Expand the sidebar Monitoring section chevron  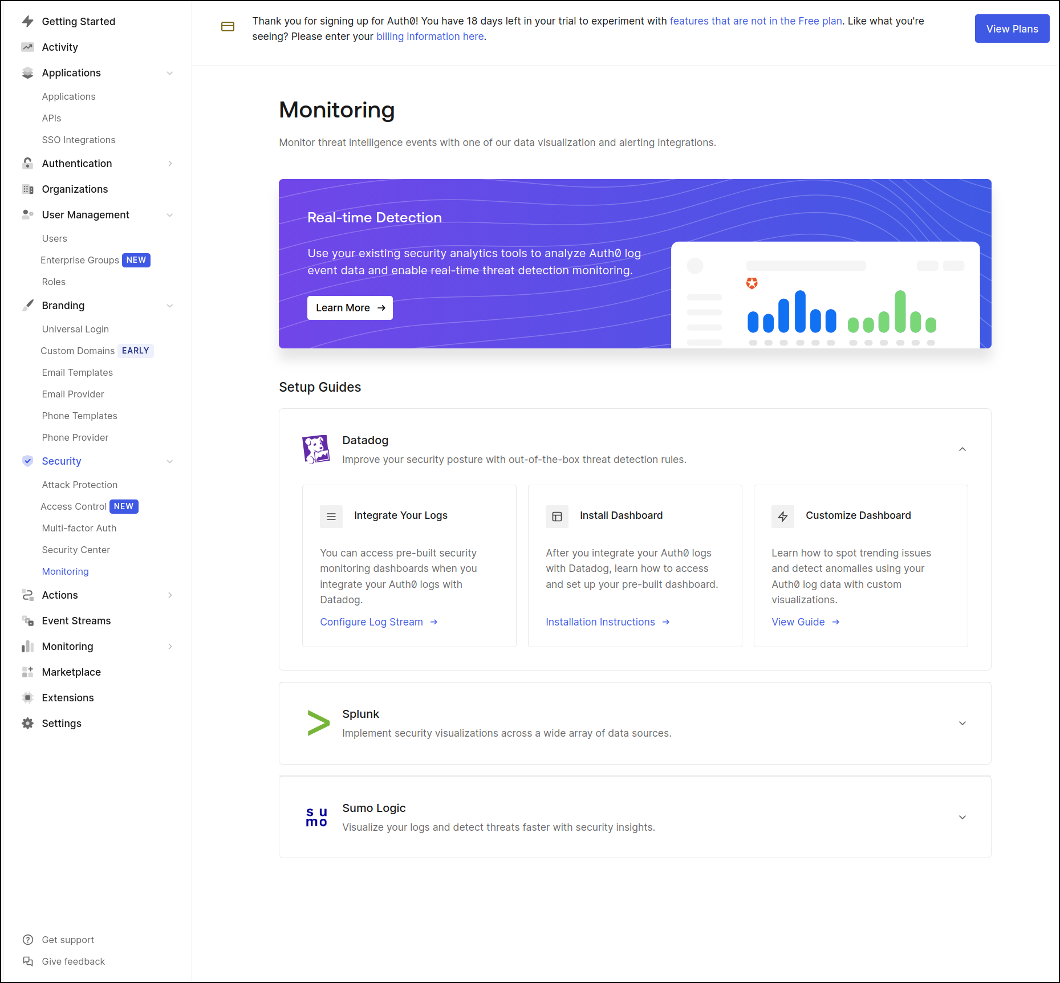[170, 647]
